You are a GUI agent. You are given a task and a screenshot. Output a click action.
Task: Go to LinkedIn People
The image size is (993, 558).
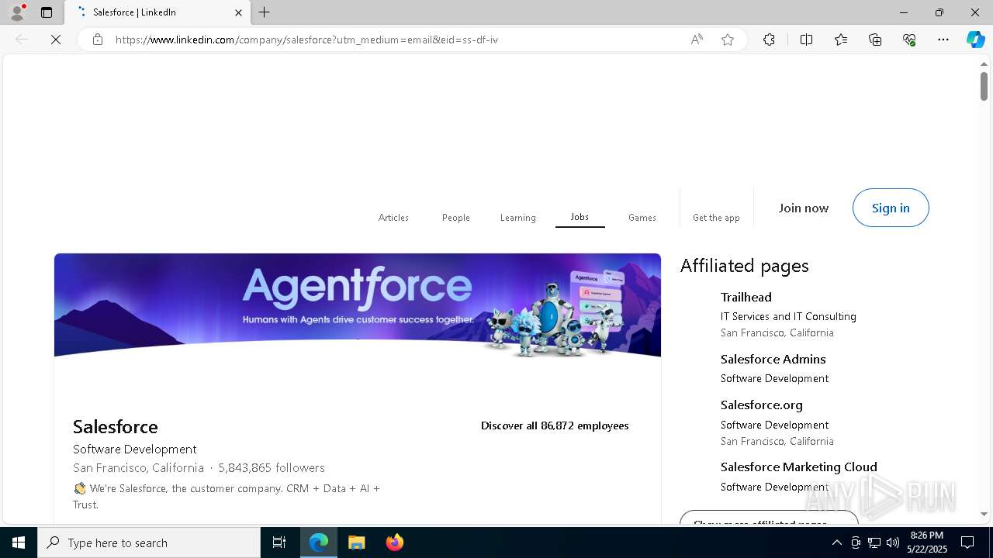[456, 218]
